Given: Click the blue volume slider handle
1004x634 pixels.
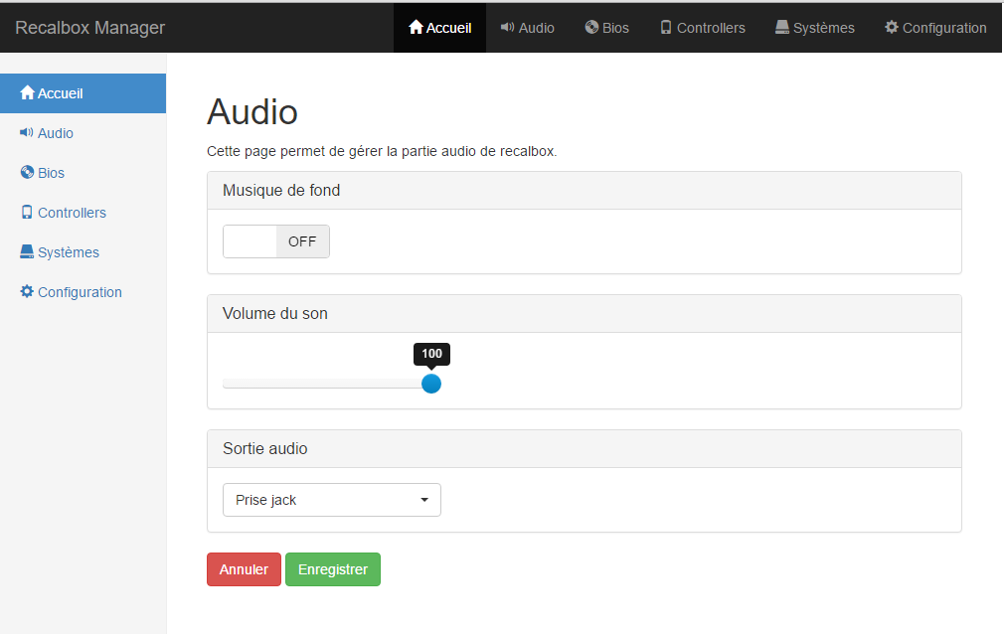Looking at the screenshot, I should [x=431, y=384].
